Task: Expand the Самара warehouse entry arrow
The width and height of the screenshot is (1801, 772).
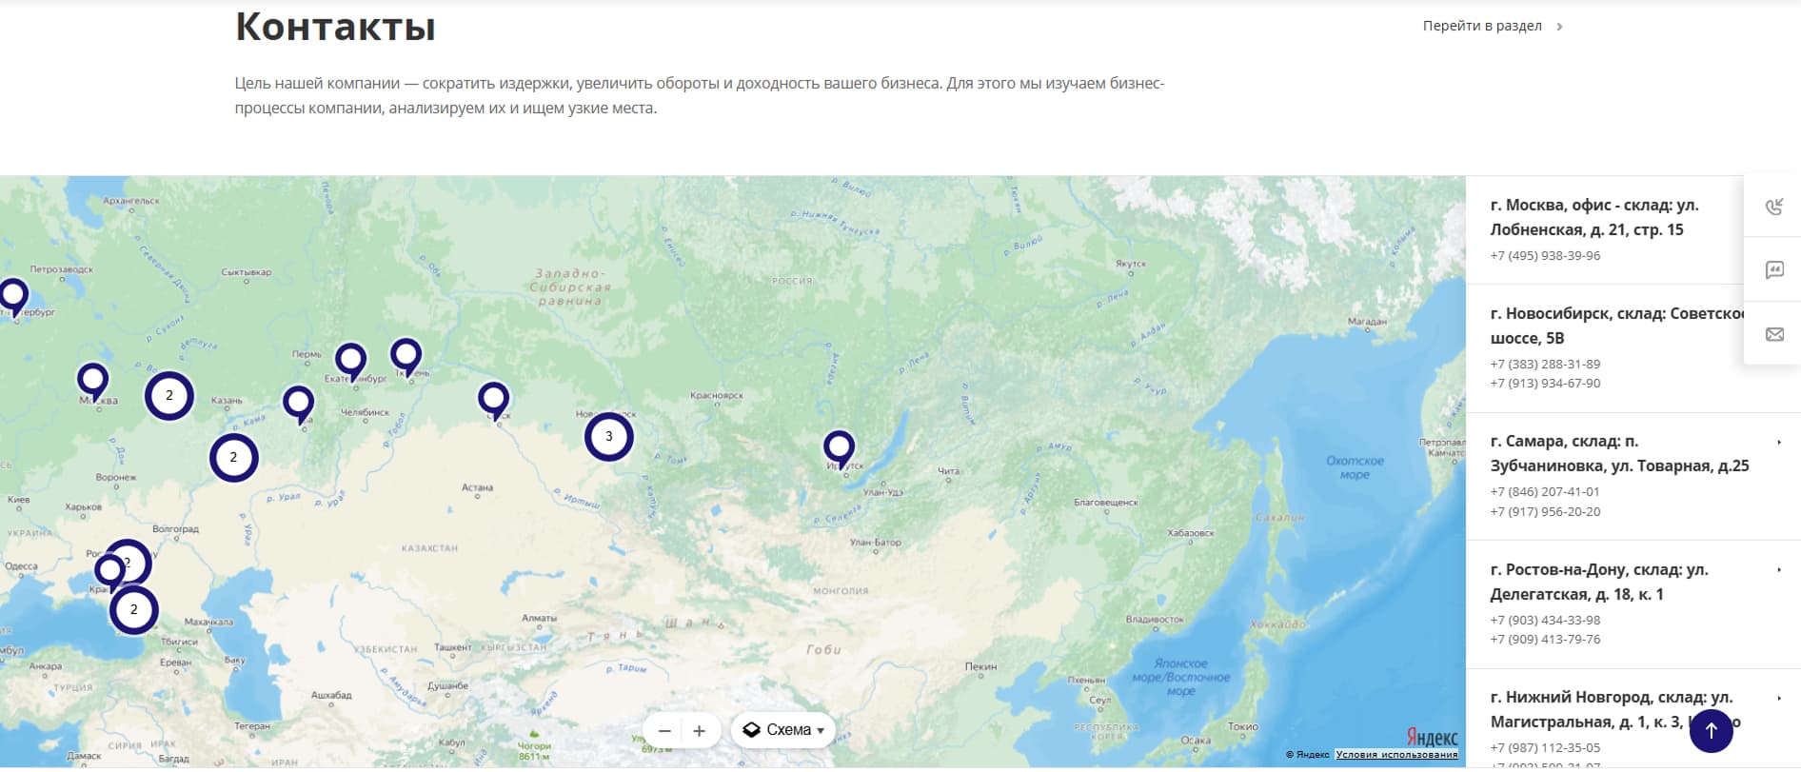Action: [1778, 442]
